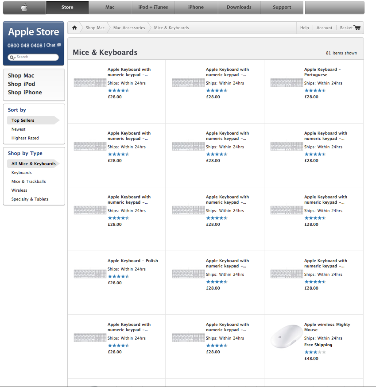The image size is (376, 387).
Task: Select the Top Sellers sort option
Action: click(23, 120)
